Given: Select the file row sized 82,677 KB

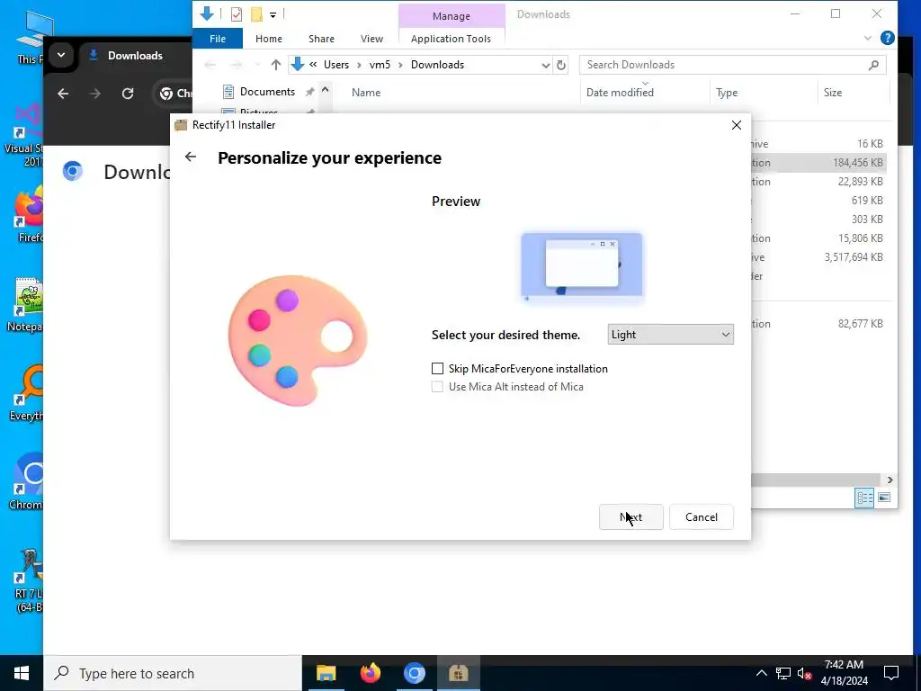Looking at the screenshot, I should (818, 324).
